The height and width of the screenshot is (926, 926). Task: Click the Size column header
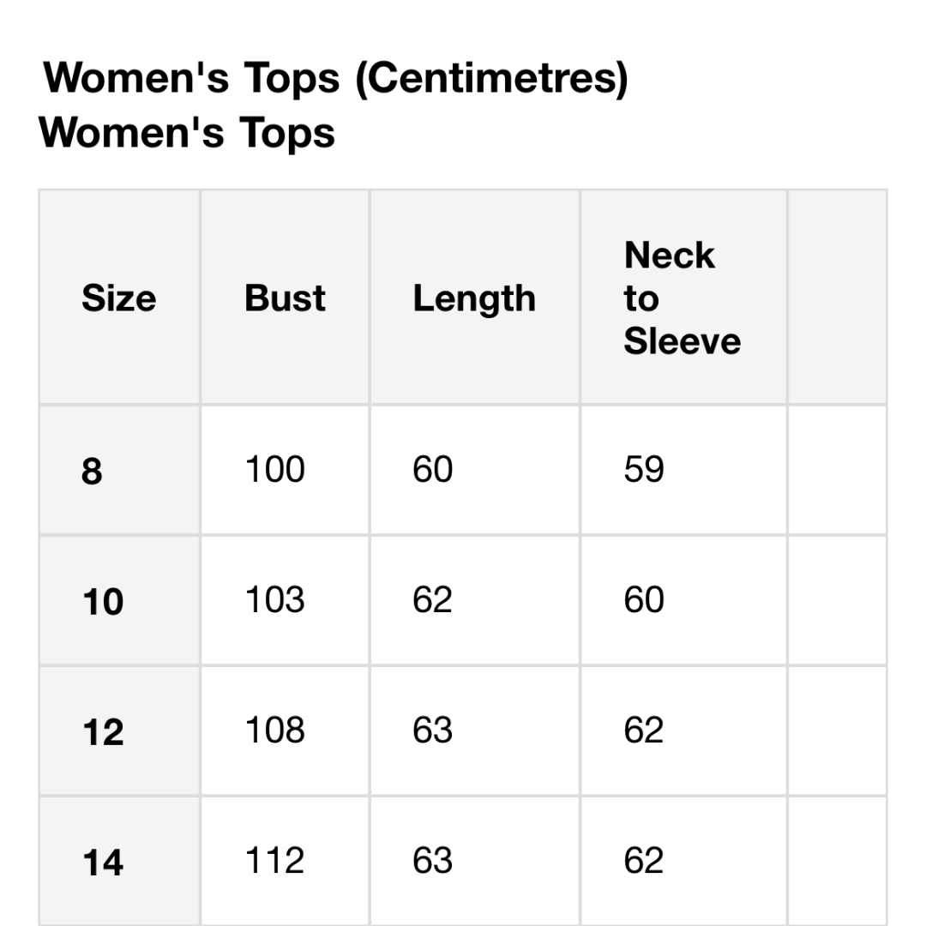pyautogui.click(x=118, y=298)
